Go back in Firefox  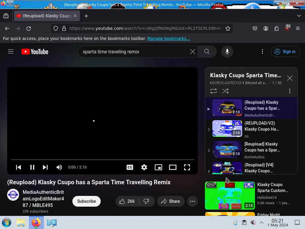[7, 29]
